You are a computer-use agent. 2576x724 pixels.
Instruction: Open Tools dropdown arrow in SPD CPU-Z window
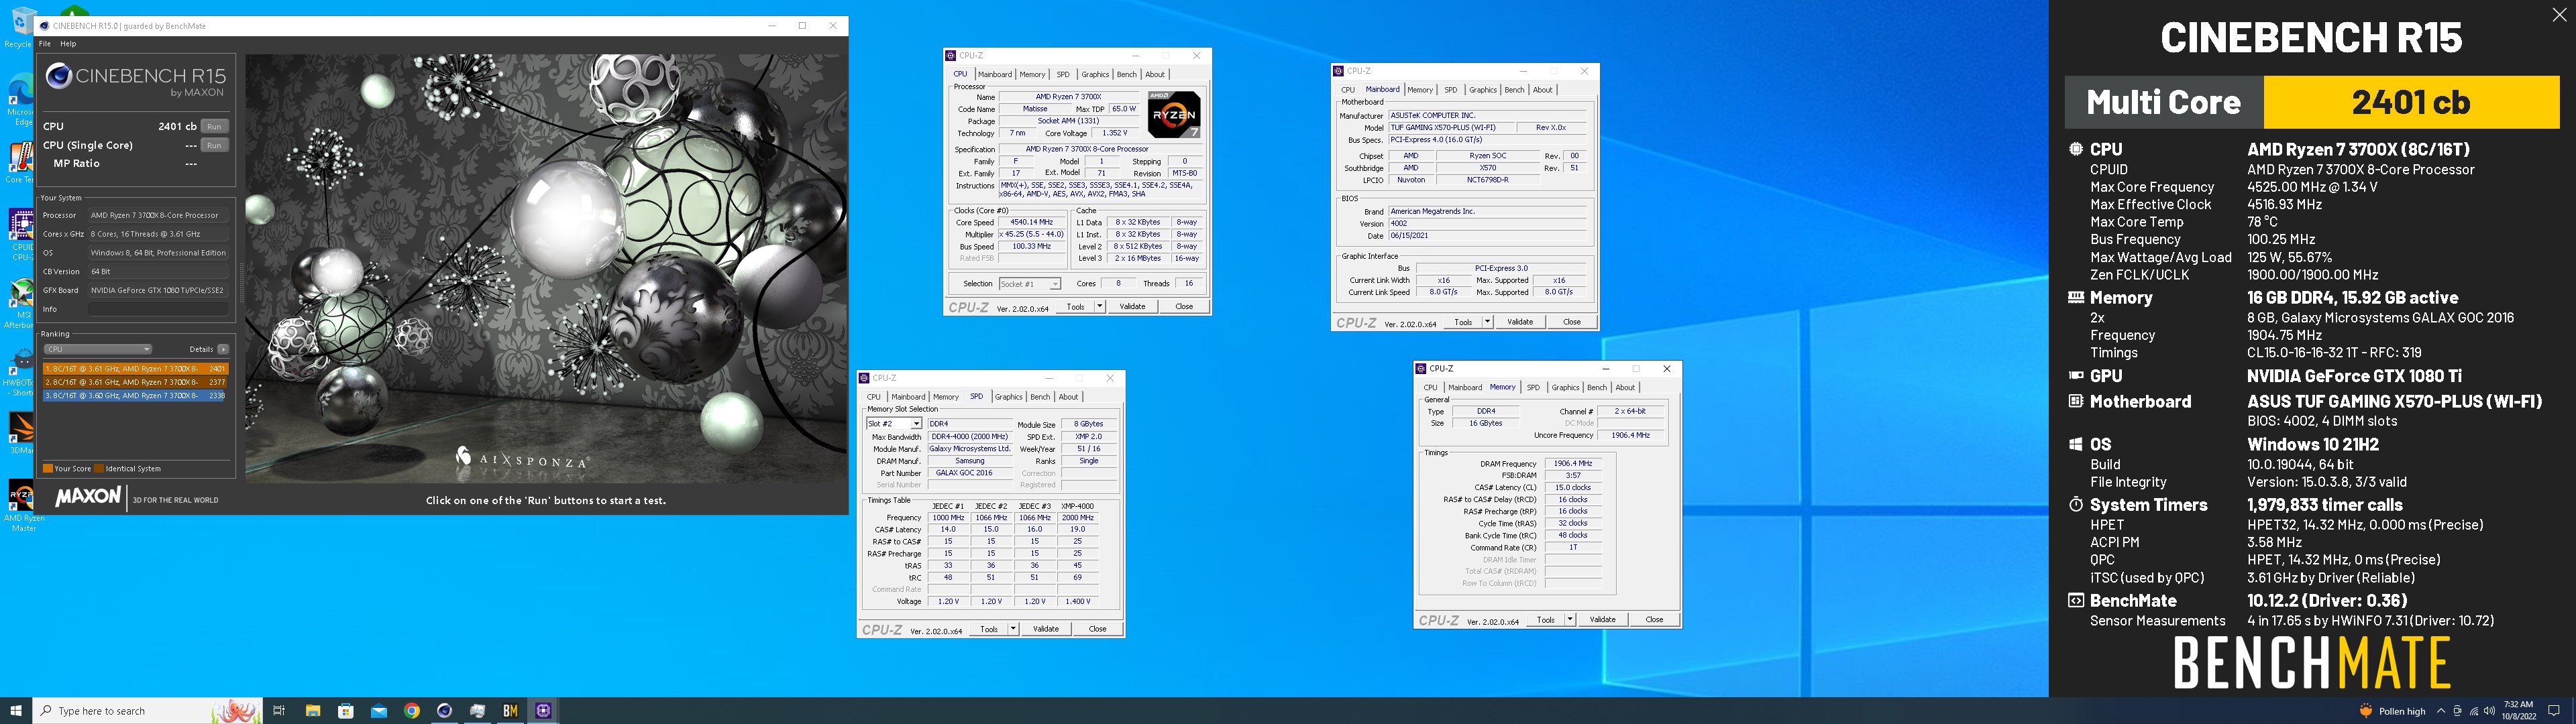1013,629
